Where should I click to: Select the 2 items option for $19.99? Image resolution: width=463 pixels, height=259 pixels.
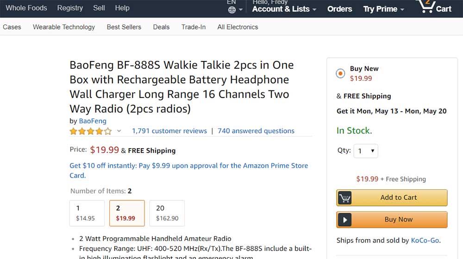point(127,213)
